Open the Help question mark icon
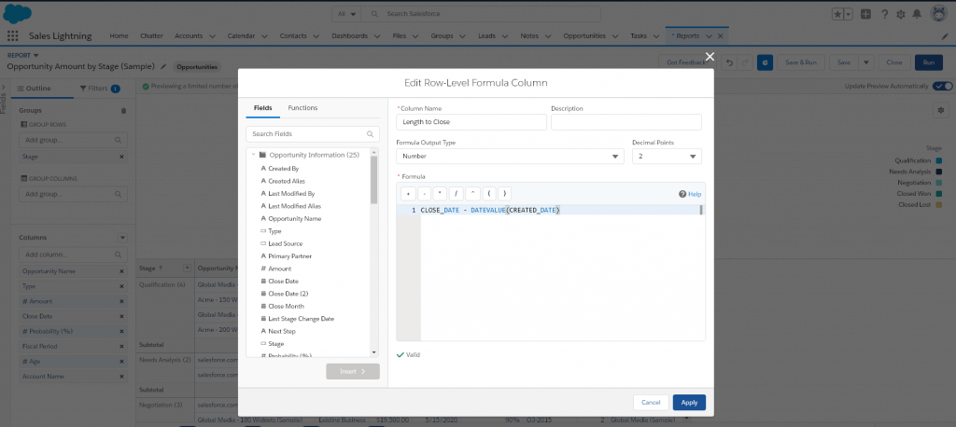The image size is (956, 427). (884, 14)
